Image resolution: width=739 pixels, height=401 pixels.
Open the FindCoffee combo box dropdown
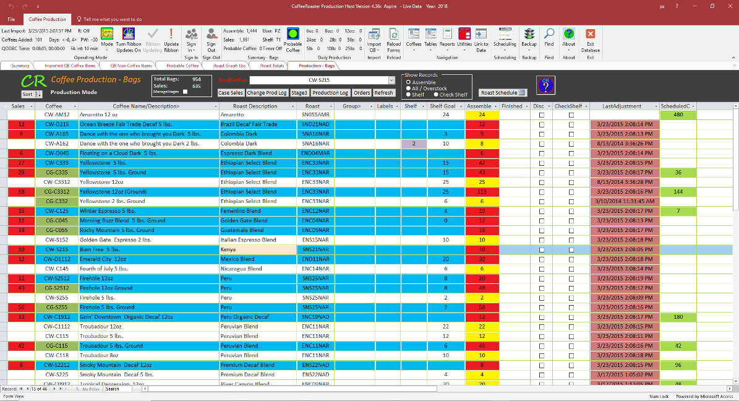click(x=391, y=80)
